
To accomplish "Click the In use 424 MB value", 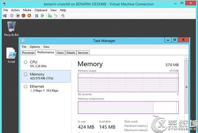I will (x=86, y=127).
